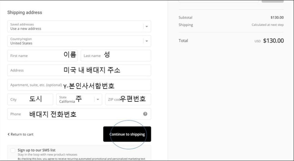Expand the State dropdown showing California
294x161 pixels.
pos(79,99)
